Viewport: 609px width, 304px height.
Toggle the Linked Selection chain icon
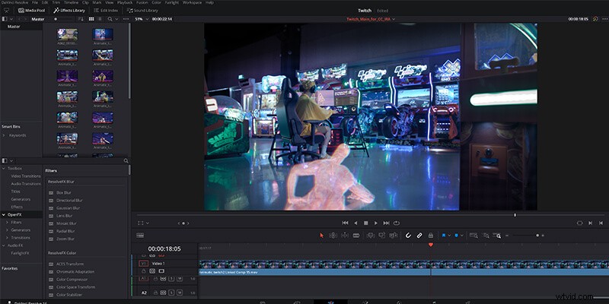(419, 236)
